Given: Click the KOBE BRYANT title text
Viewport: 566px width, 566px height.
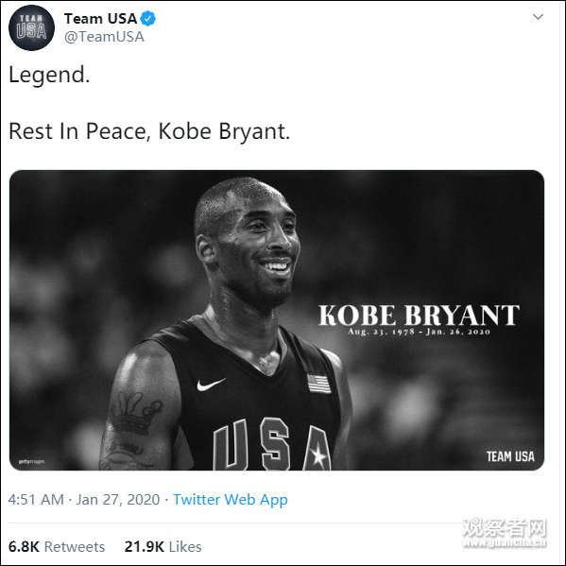Looking at the screenshot, I should pos(419,315).
